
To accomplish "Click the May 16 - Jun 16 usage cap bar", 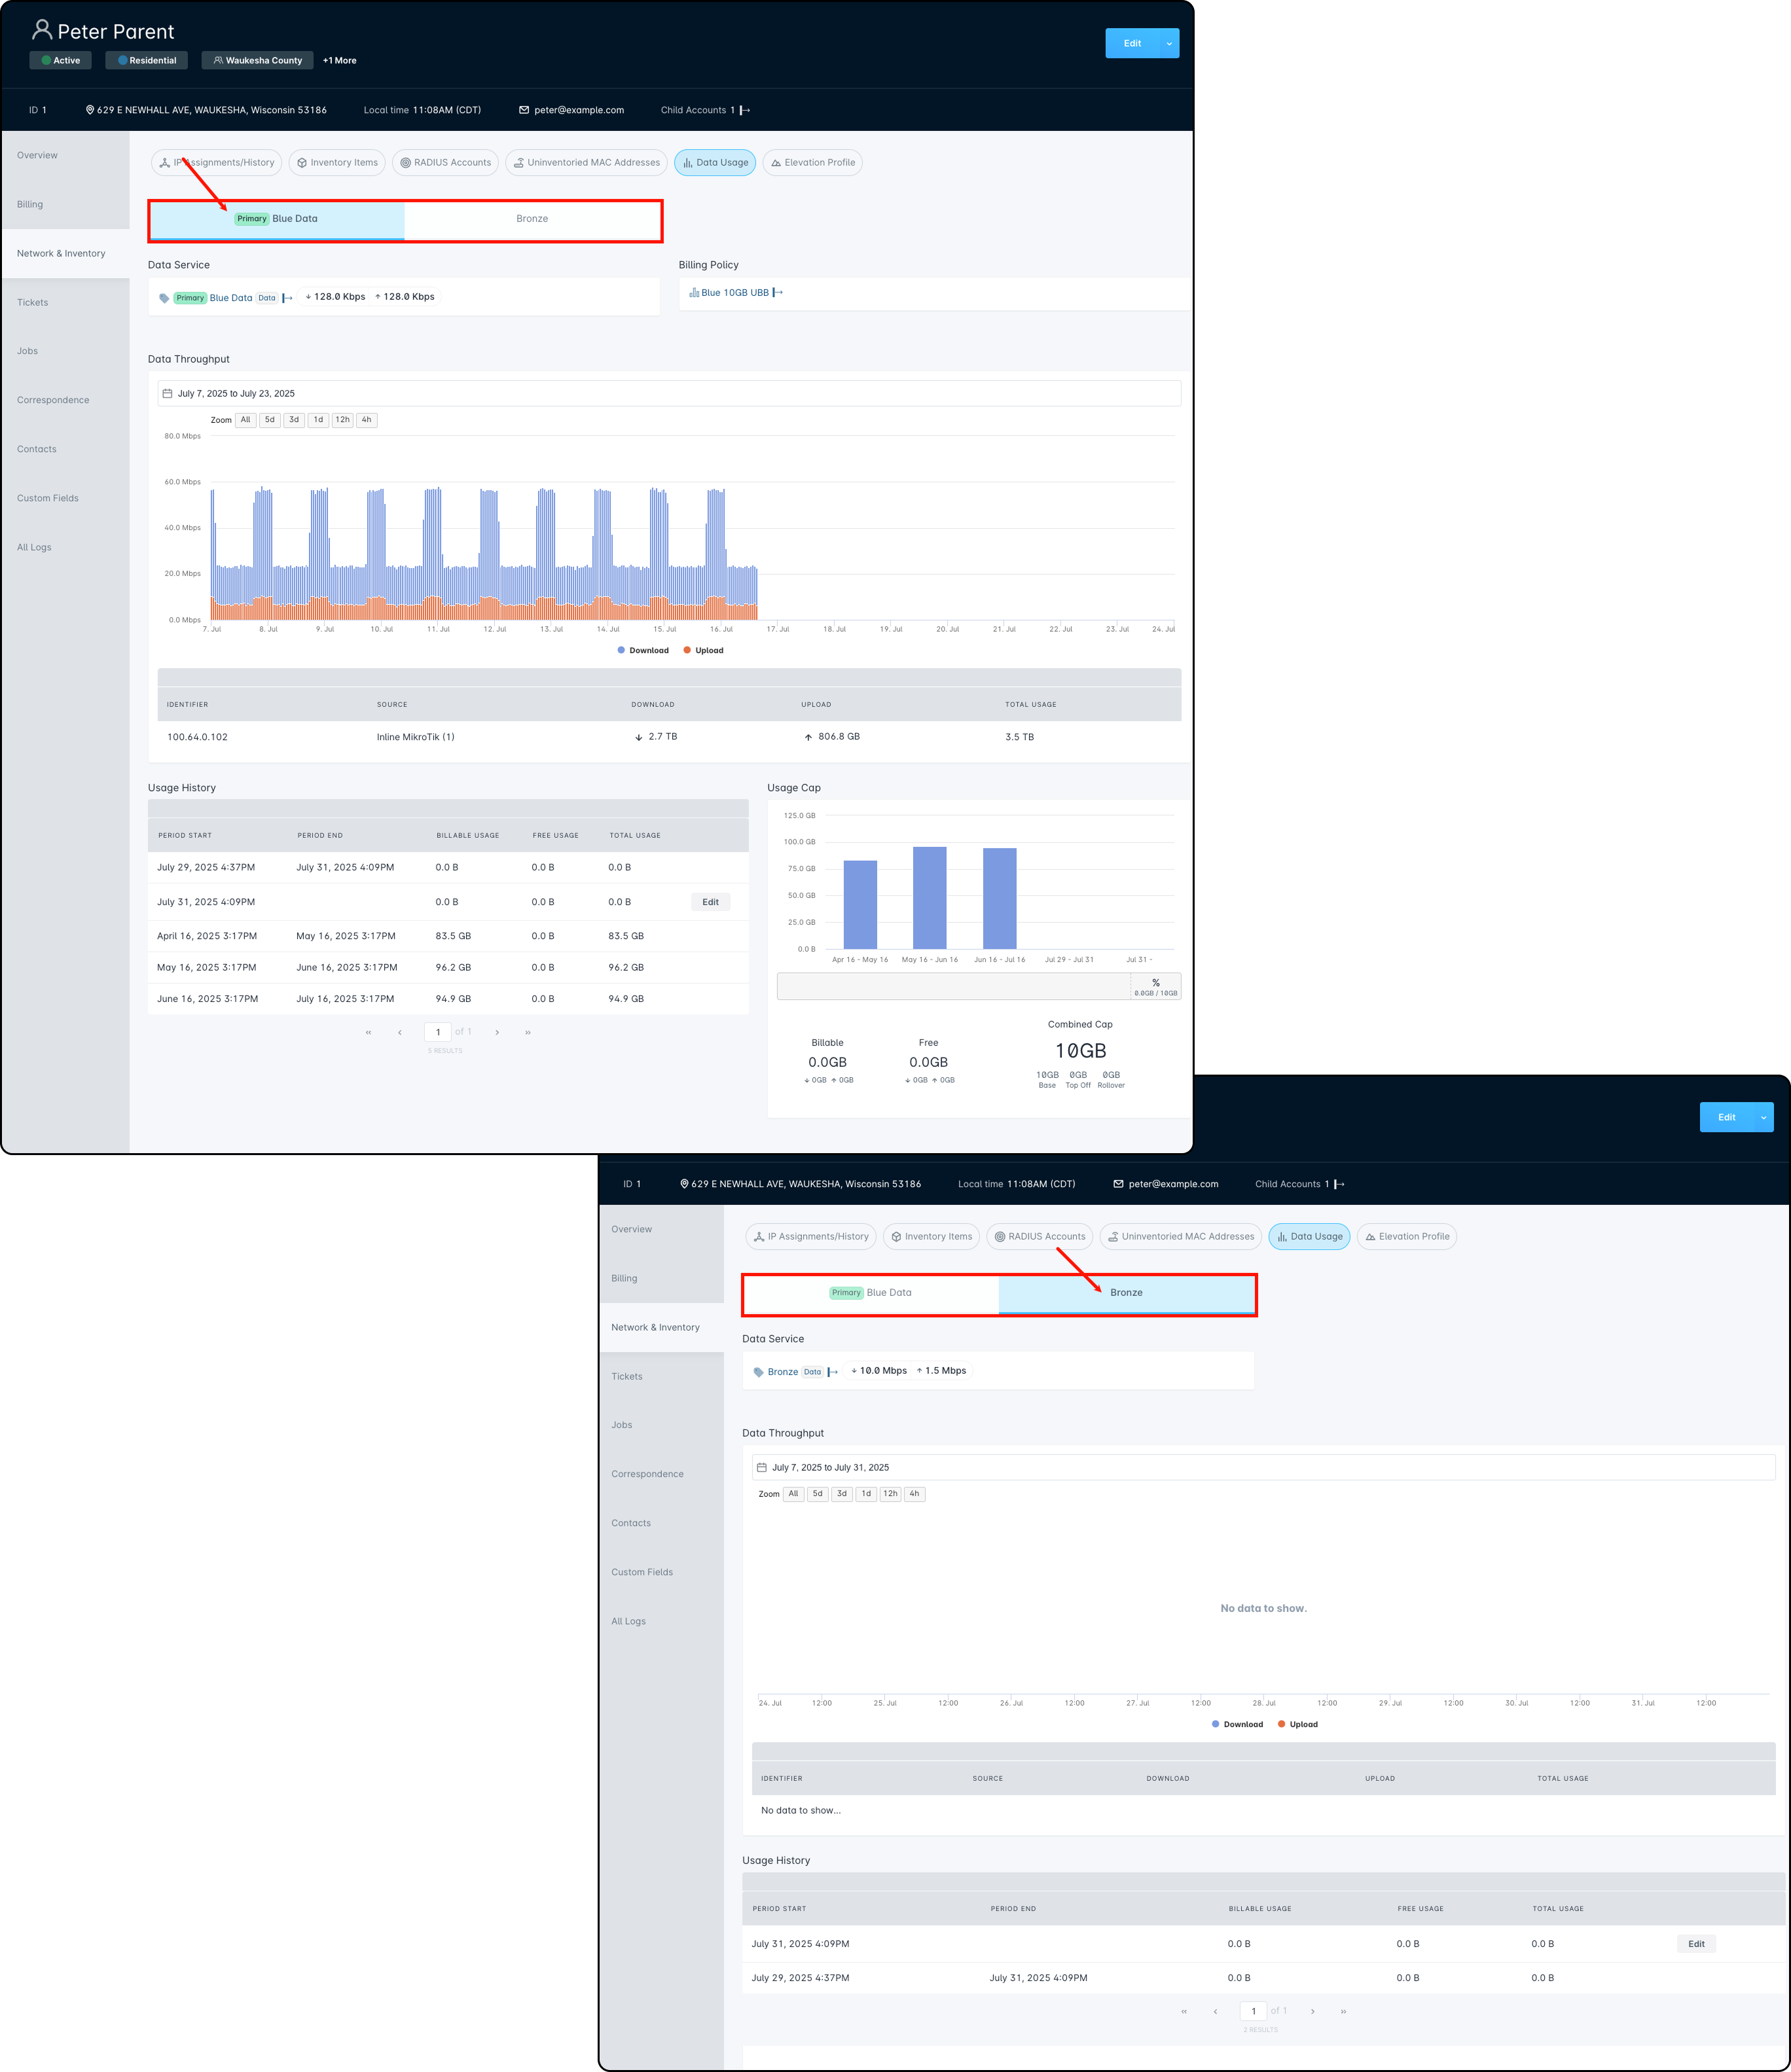I will click(930, 898).
